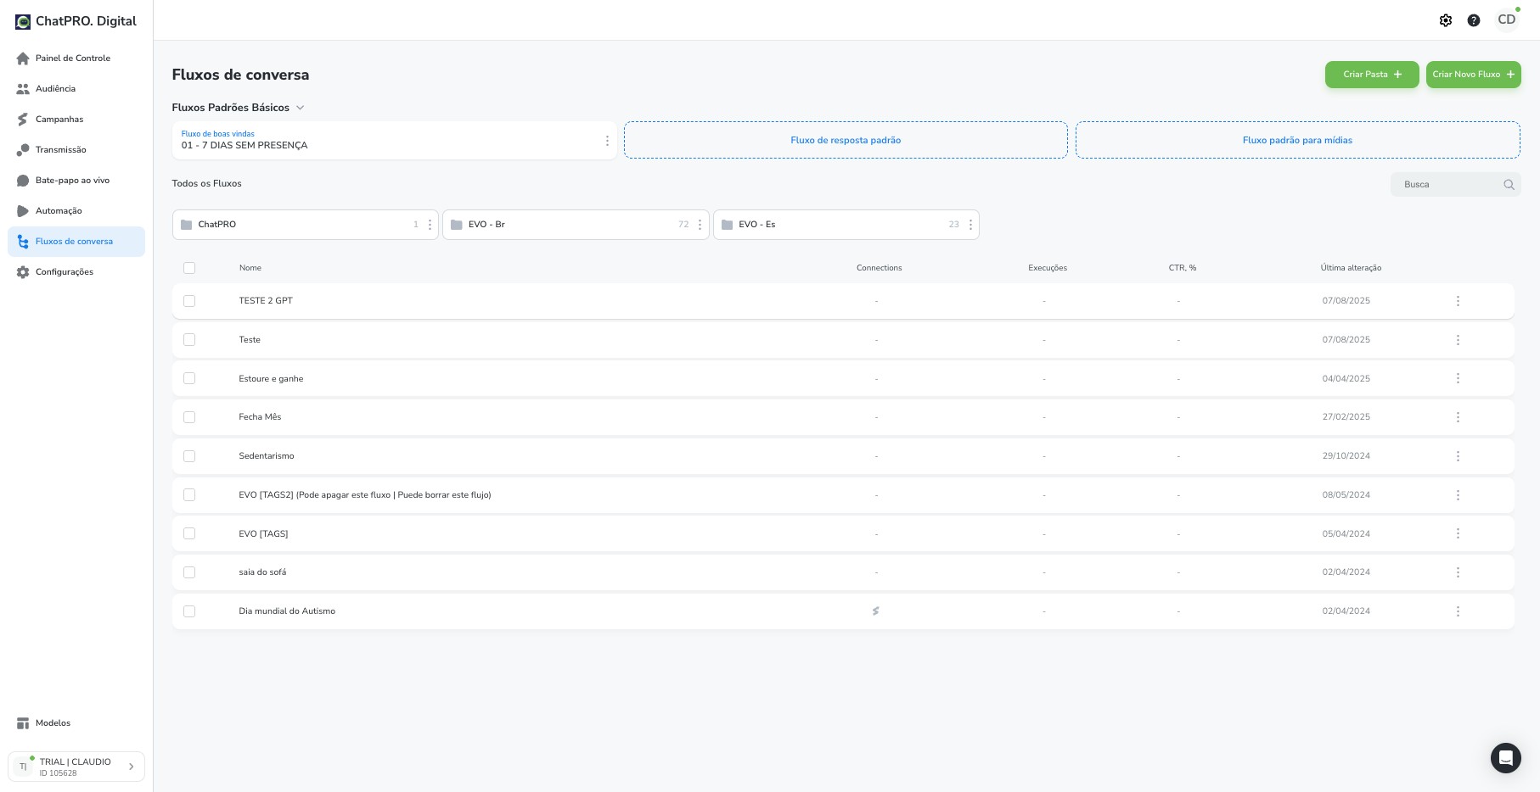This screenshot has width=1540, height=792.
Task: Click the Criar Pasta button
Action: coord(1372,75)
